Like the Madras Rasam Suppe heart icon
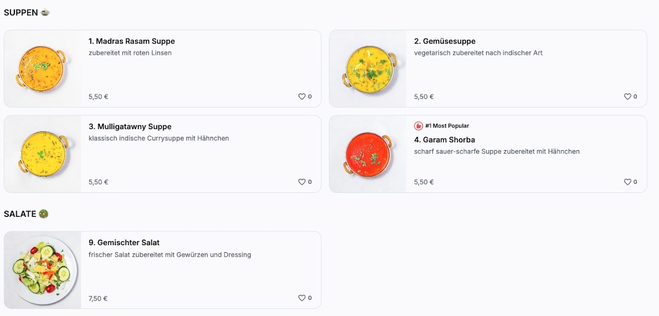The height and width of the screenshot is (316, 659). tap(301, 97)
